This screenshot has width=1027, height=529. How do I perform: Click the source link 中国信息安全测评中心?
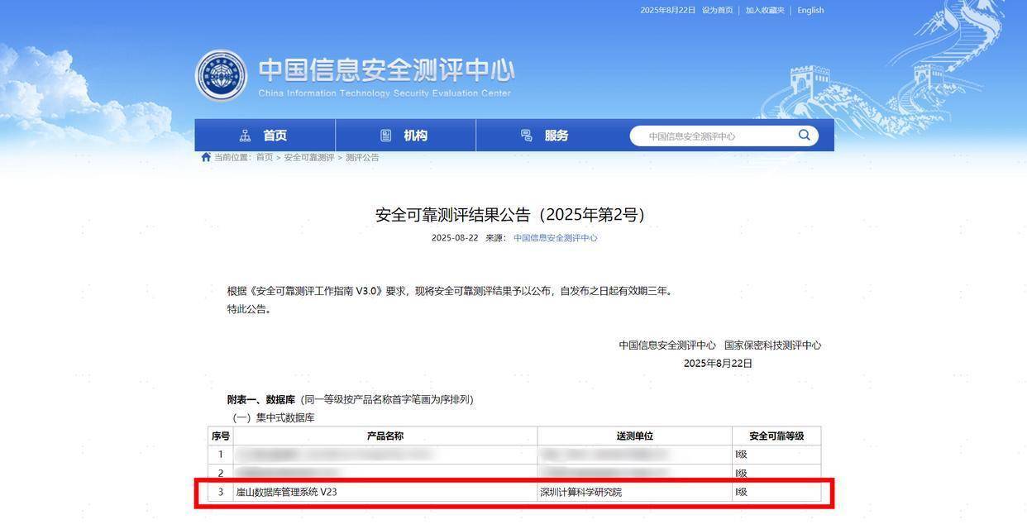click(x=555, y=236)
